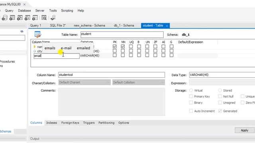Image resolution: width=255 pixels, height=143 pixels.
Task: Click the create new view toolbar icon
Action: (x=20, y=17)
